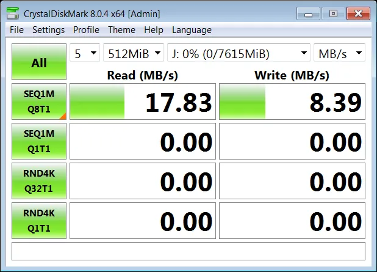Open the MB/s unit dropdown
This screenshot has height=272, width=377.
340,53
